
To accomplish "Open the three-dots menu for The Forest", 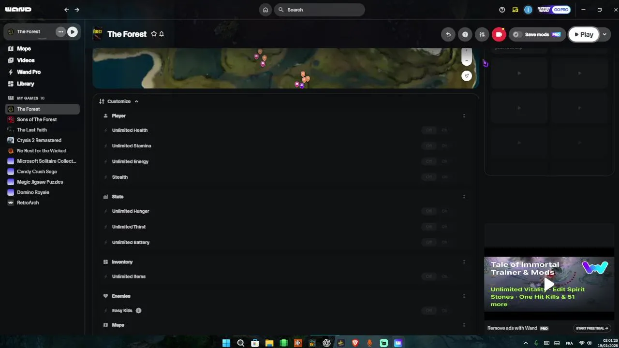I will click(x=60, y=31).
